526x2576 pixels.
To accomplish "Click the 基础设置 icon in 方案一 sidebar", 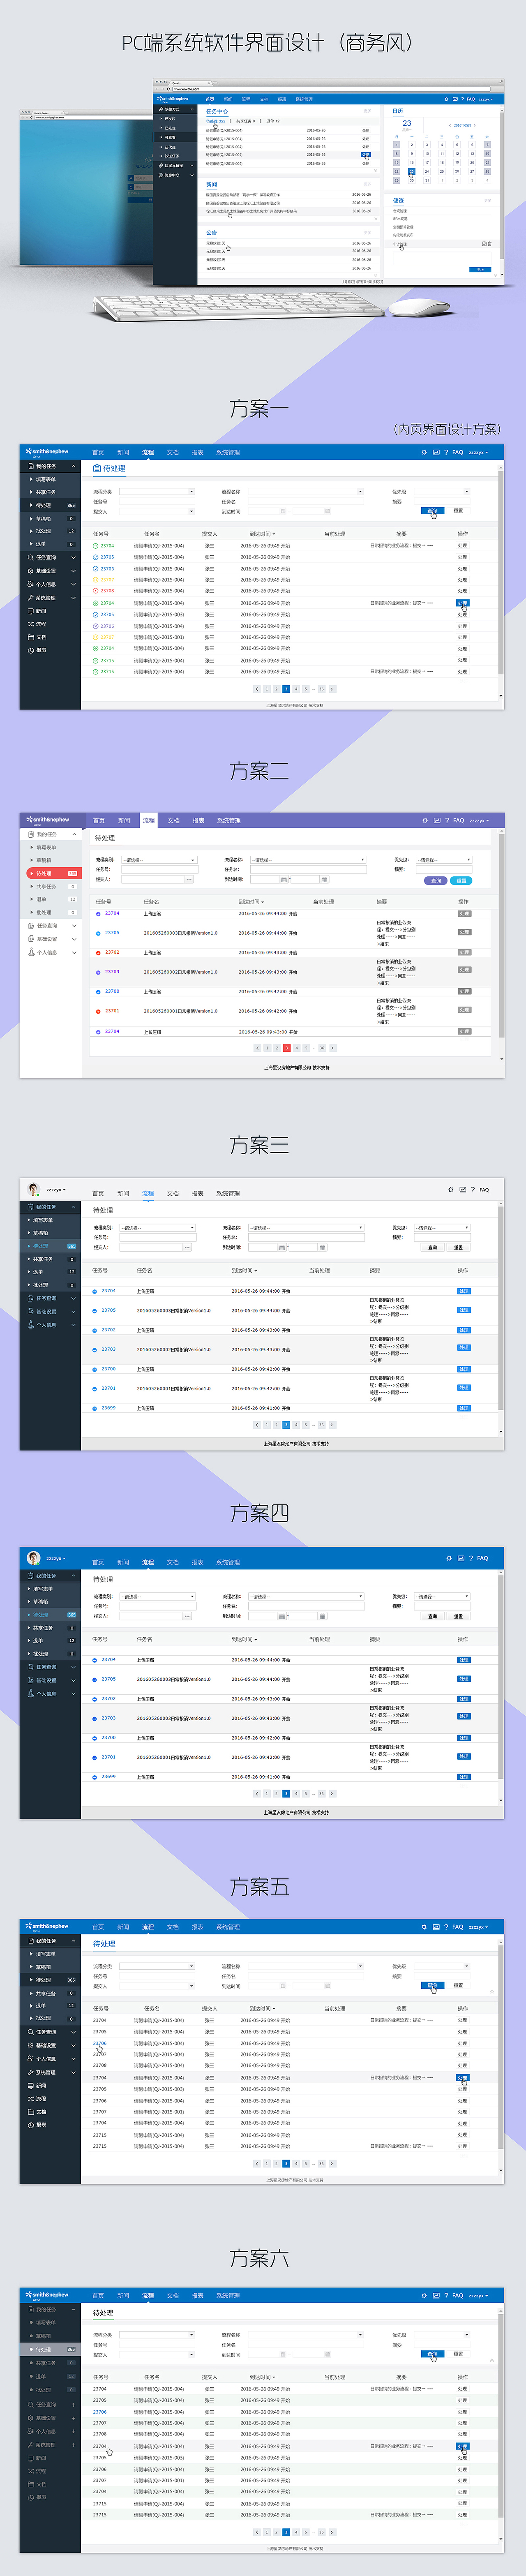I will (30, 571).
